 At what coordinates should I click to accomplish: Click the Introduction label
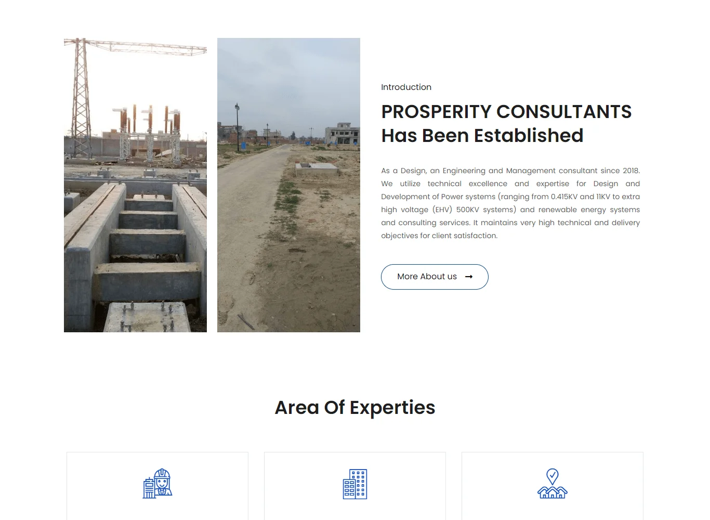(x=406, y=87)
